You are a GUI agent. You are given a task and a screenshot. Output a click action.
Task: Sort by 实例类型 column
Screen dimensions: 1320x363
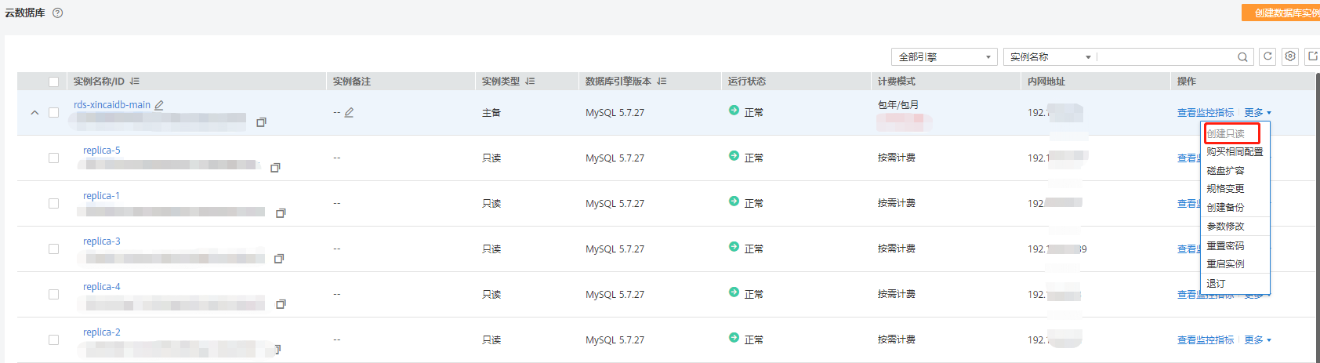[530, 82]
